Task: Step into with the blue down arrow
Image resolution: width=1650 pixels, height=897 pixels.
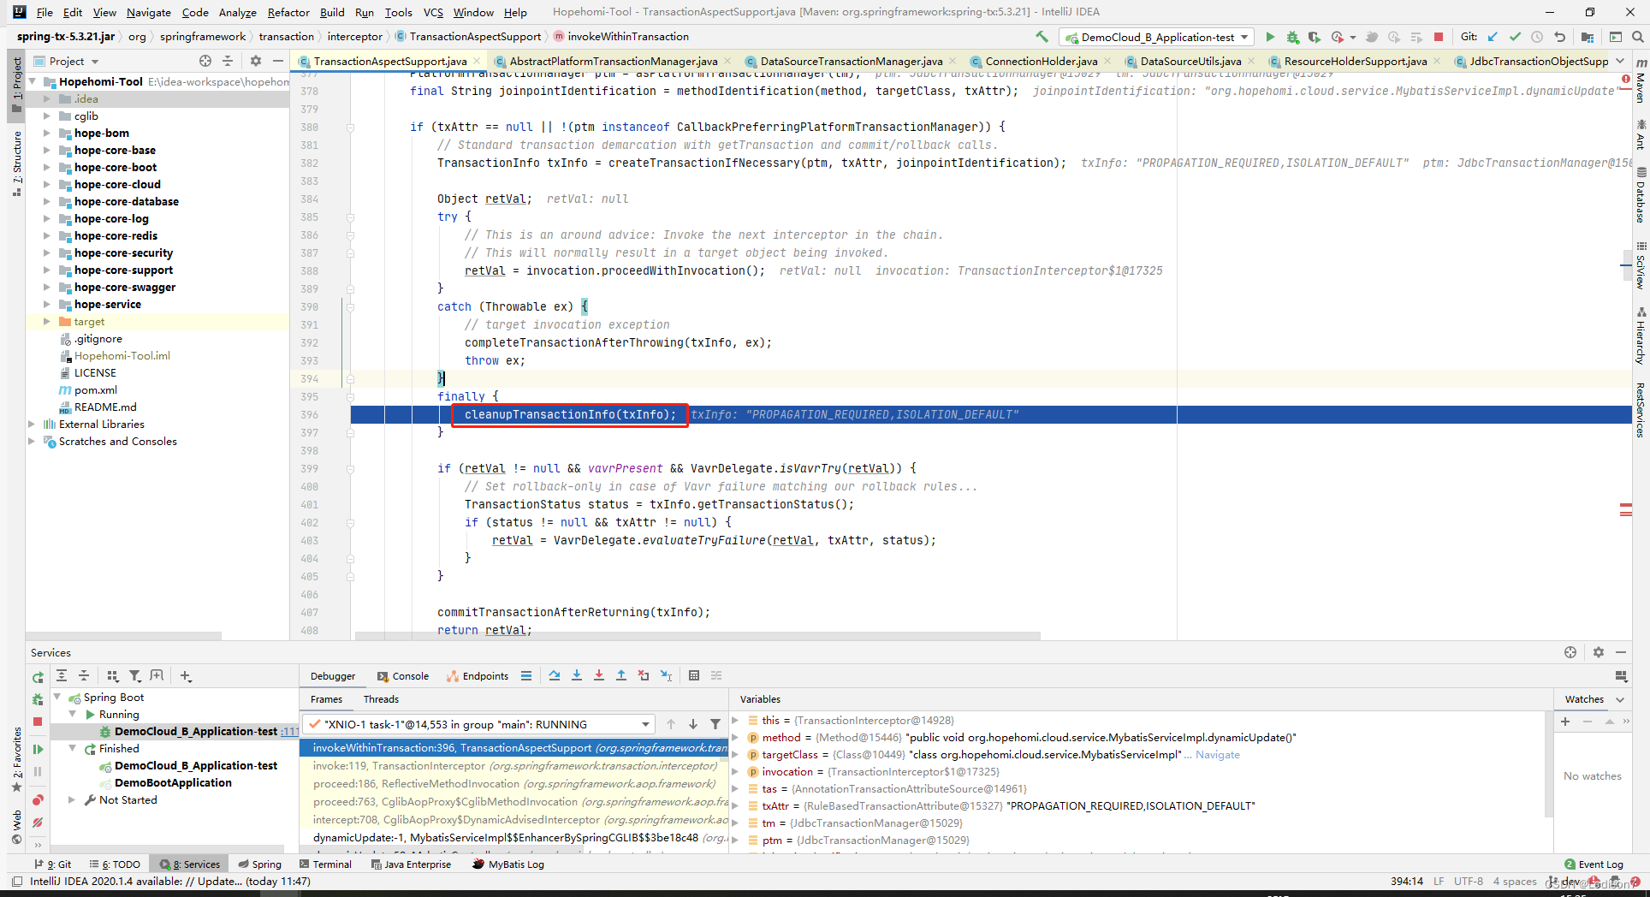Action: pos(577,675)
